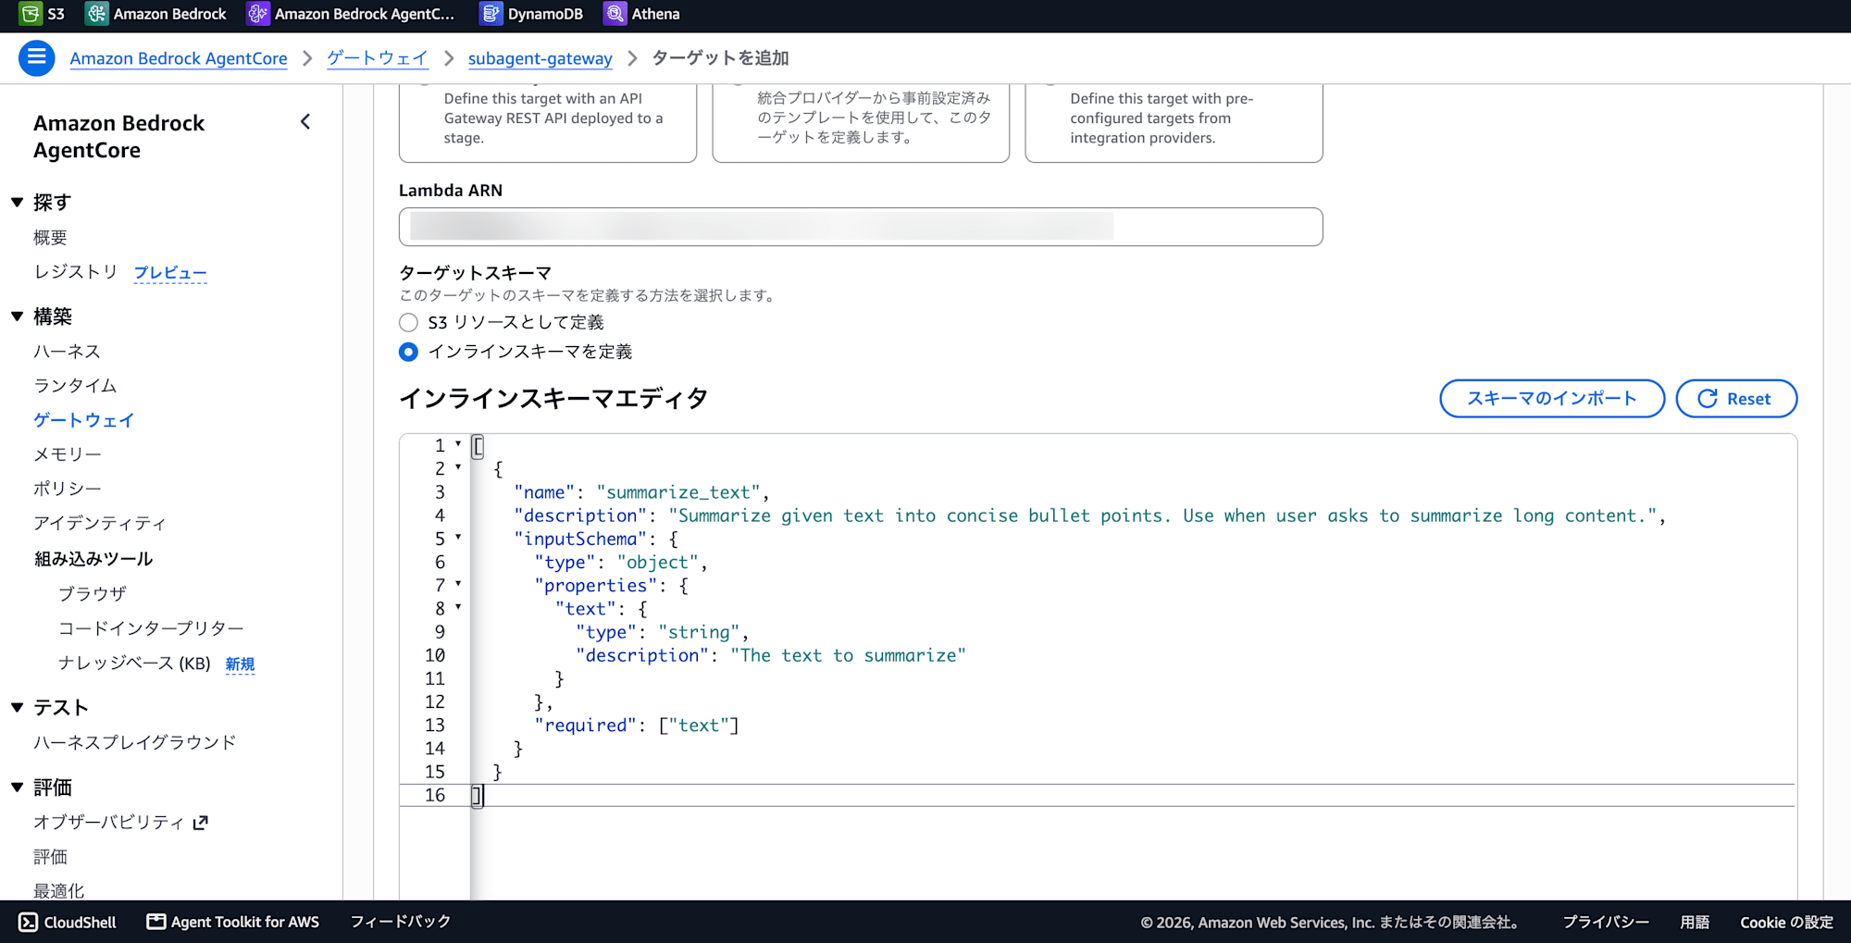
Task: Fold code at editor line 2 arrow
Action: click(x=458, y=467)
